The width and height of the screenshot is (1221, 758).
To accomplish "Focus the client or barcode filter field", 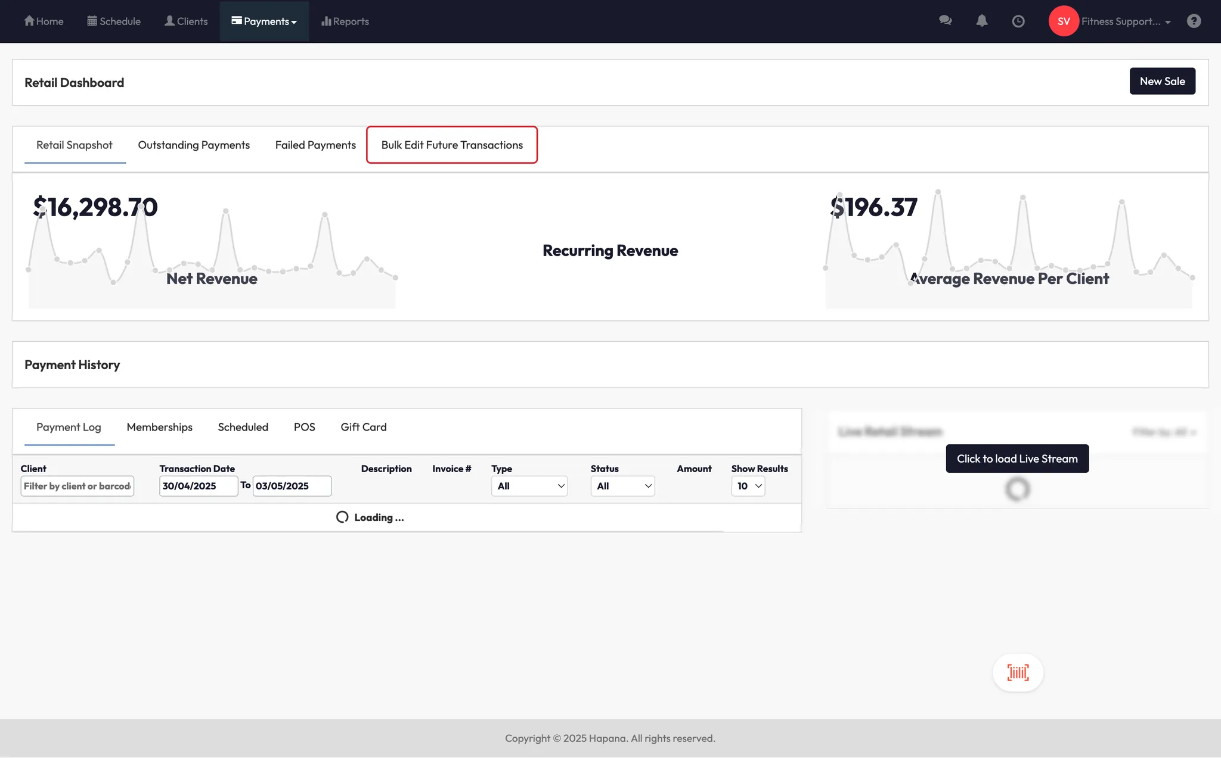I will click(77, 486).
